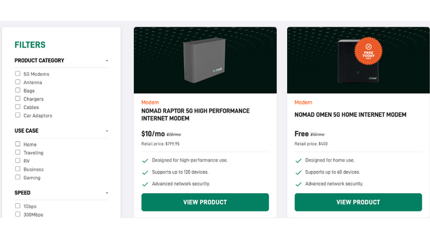Tick the Gaming use case checkbox
Screen dimensions: 430x239
(x=18, y=177)
